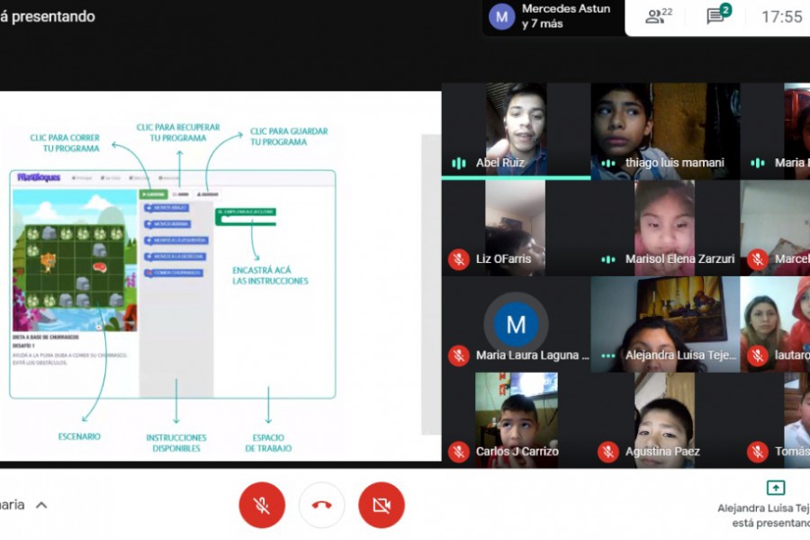
Task: Click the muted mic icon on Tomás's tile
Action: (x=757, y=452)
